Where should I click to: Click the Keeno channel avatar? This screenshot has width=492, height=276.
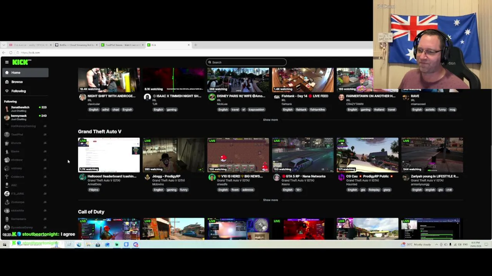pos(276,177)
